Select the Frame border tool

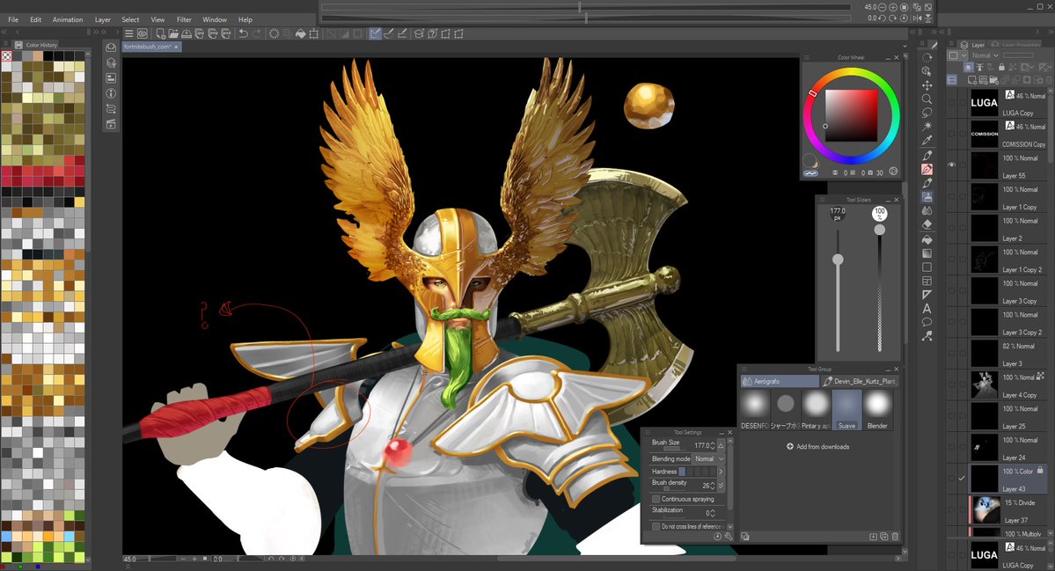pyautogui.click(x=927, y=282)
